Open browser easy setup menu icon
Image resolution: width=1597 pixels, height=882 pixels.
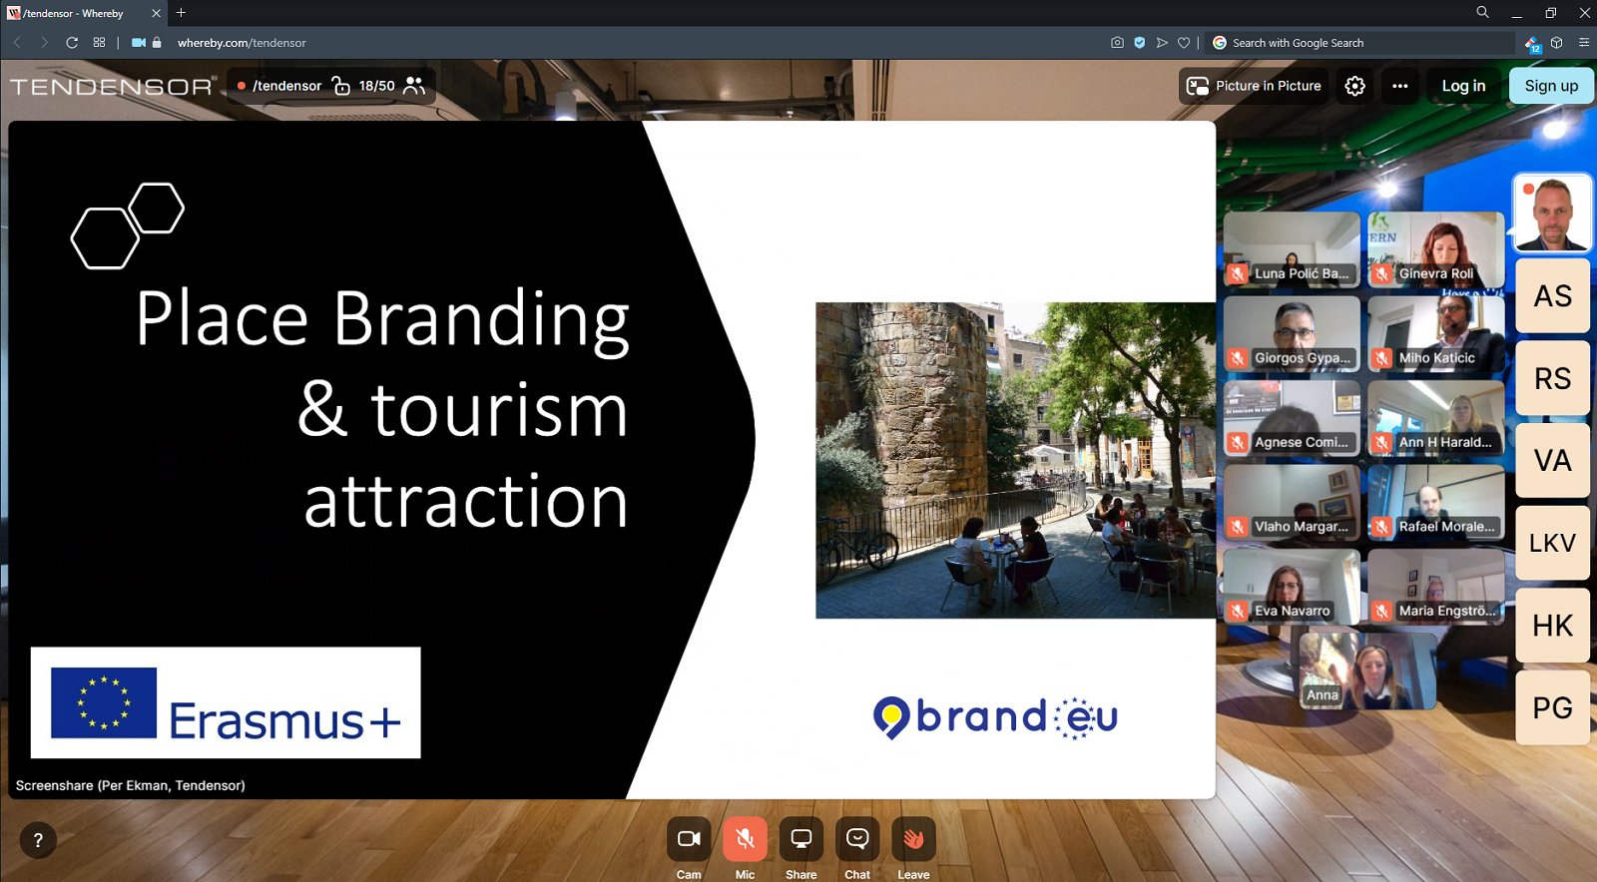(1583, 43)
